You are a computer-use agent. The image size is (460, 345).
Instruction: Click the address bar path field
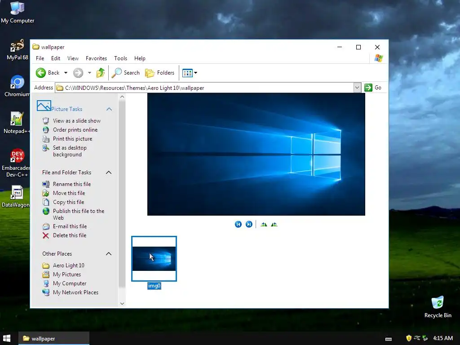(204, 88)
